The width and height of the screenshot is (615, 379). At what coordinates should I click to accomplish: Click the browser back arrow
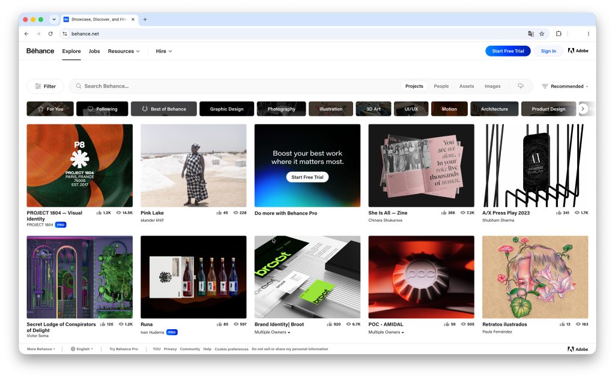point(26,34)
